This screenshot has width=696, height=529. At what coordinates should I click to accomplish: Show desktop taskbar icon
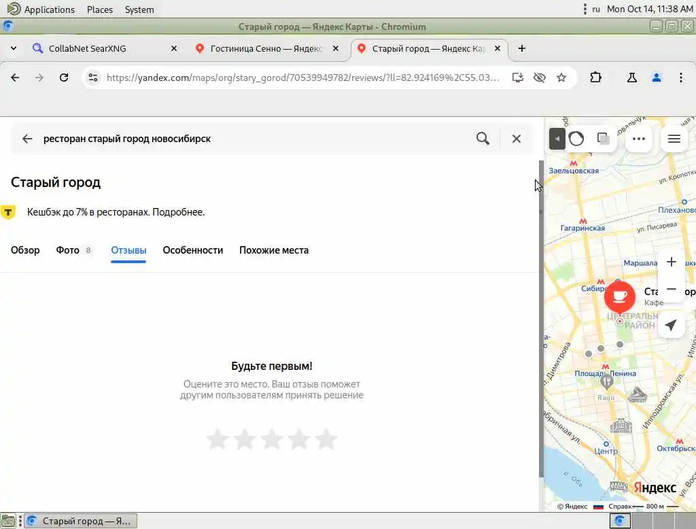(x=8, y=521)
